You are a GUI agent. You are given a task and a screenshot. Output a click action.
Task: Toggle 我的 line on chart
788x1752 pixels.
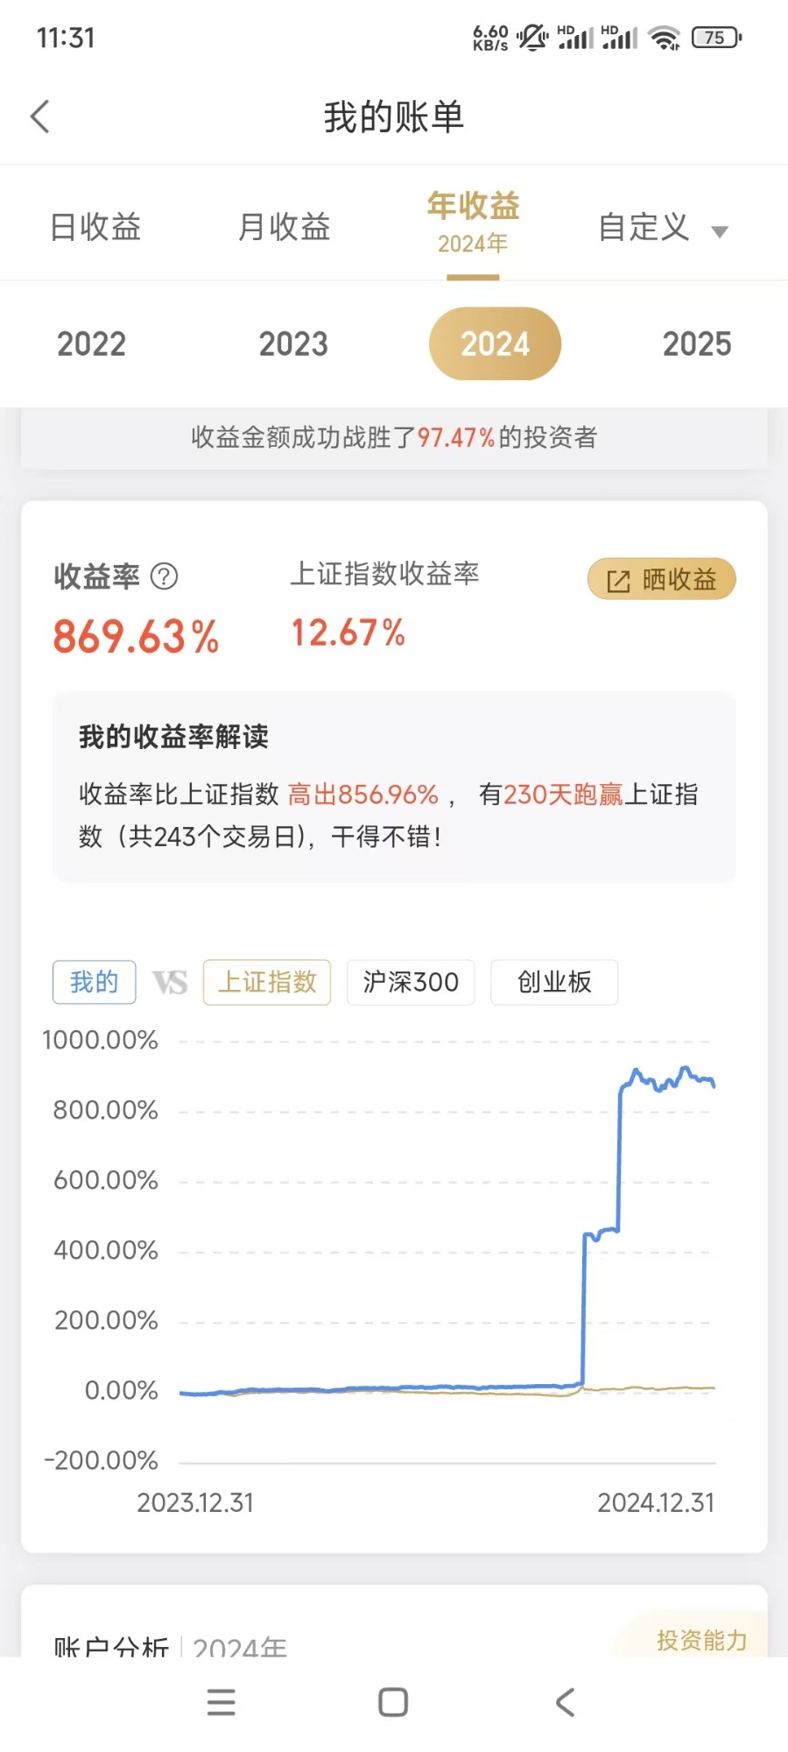(95, 982)
